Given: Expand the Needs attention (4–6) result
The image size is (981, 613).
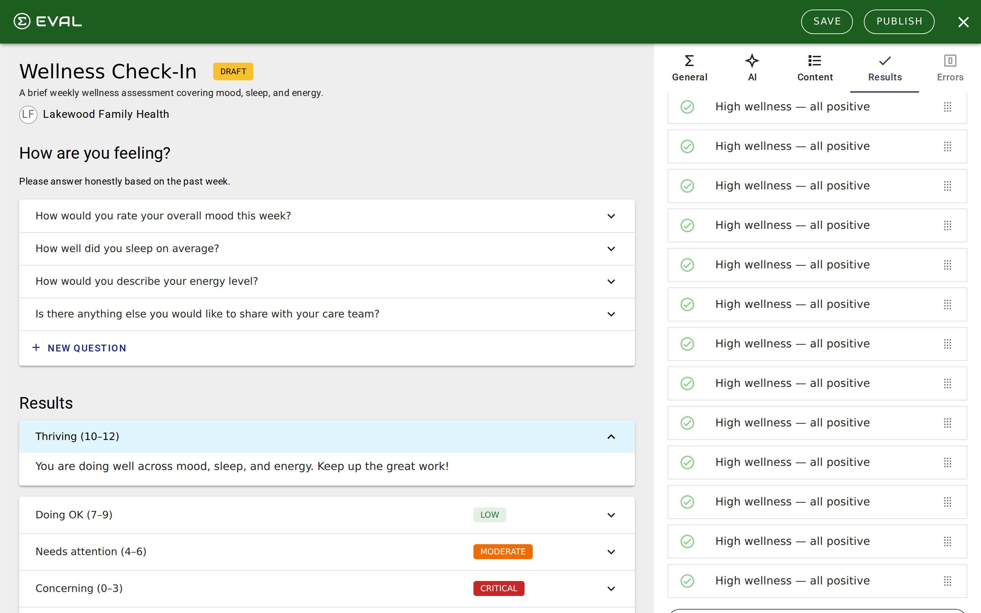Looking at the screenshot, I should 611,552.
